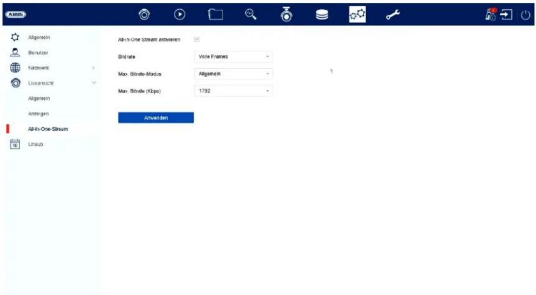Open the storage disk stack icon

coord(322,14)
